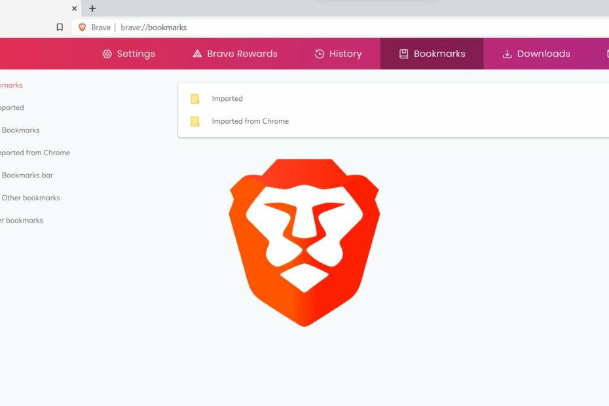This screenshot has width=609, height=406.
Task: Click the Downloads arrow icon
Action: pos(507,54)
